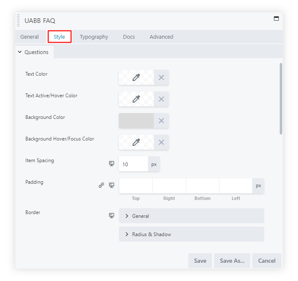Image resolution: width=298 pixels, height=281 pixels.
Task: Clear the Text Color value
Action: 161,77
